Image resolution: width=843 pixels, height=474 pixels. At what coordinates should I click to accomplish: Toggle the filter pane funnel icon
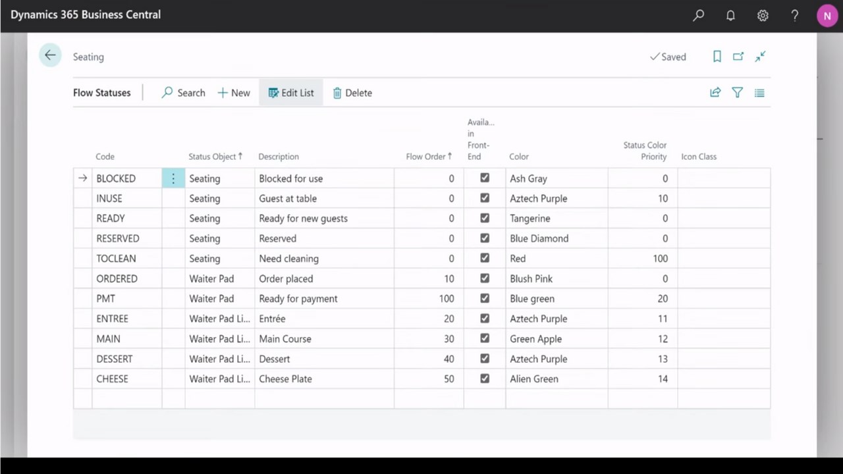point(738,93)
